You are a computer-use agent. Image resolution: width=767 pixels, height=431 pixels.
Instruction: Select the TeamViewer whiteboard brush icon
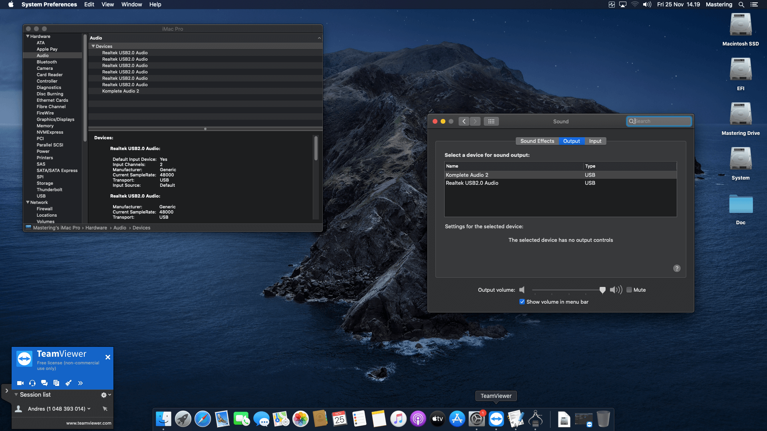[x=68, y=383]
